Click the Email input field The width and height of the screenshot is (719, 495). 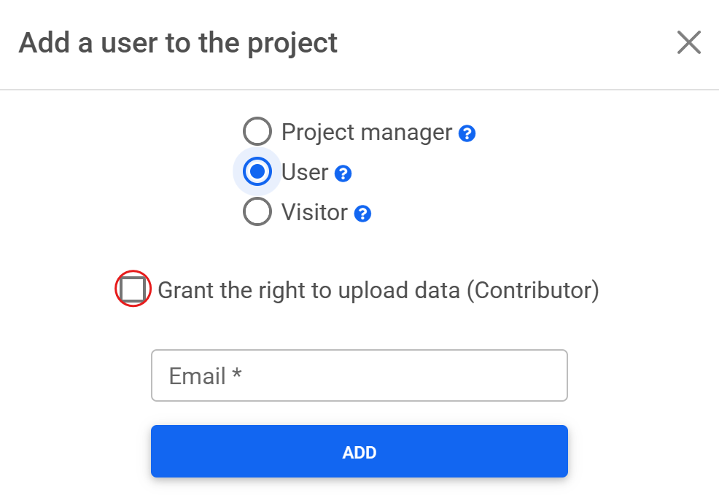359,375
